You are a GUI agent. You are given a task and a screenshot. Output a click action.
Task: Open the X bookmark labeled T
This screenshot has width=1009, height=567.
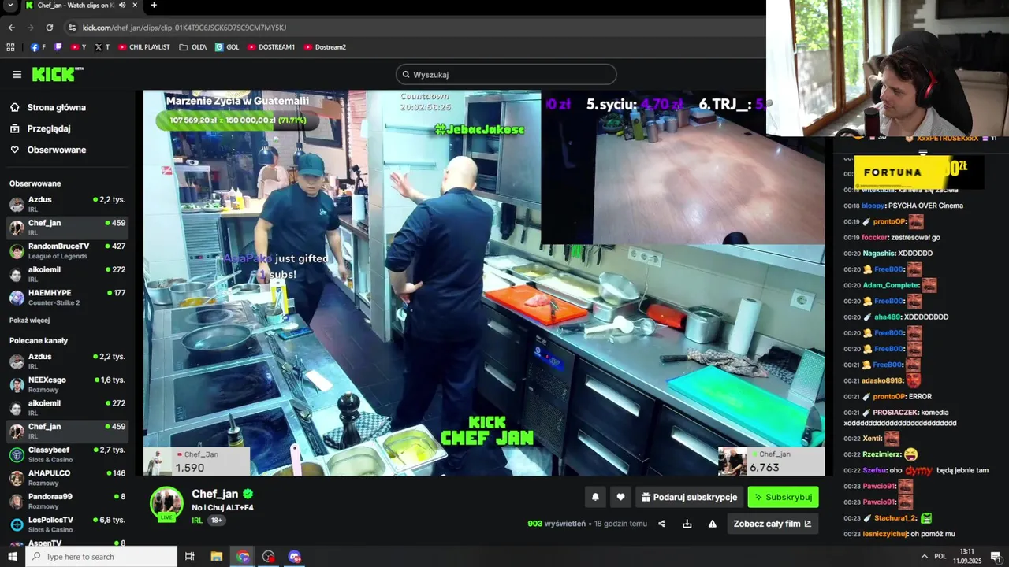coord(102,47)
